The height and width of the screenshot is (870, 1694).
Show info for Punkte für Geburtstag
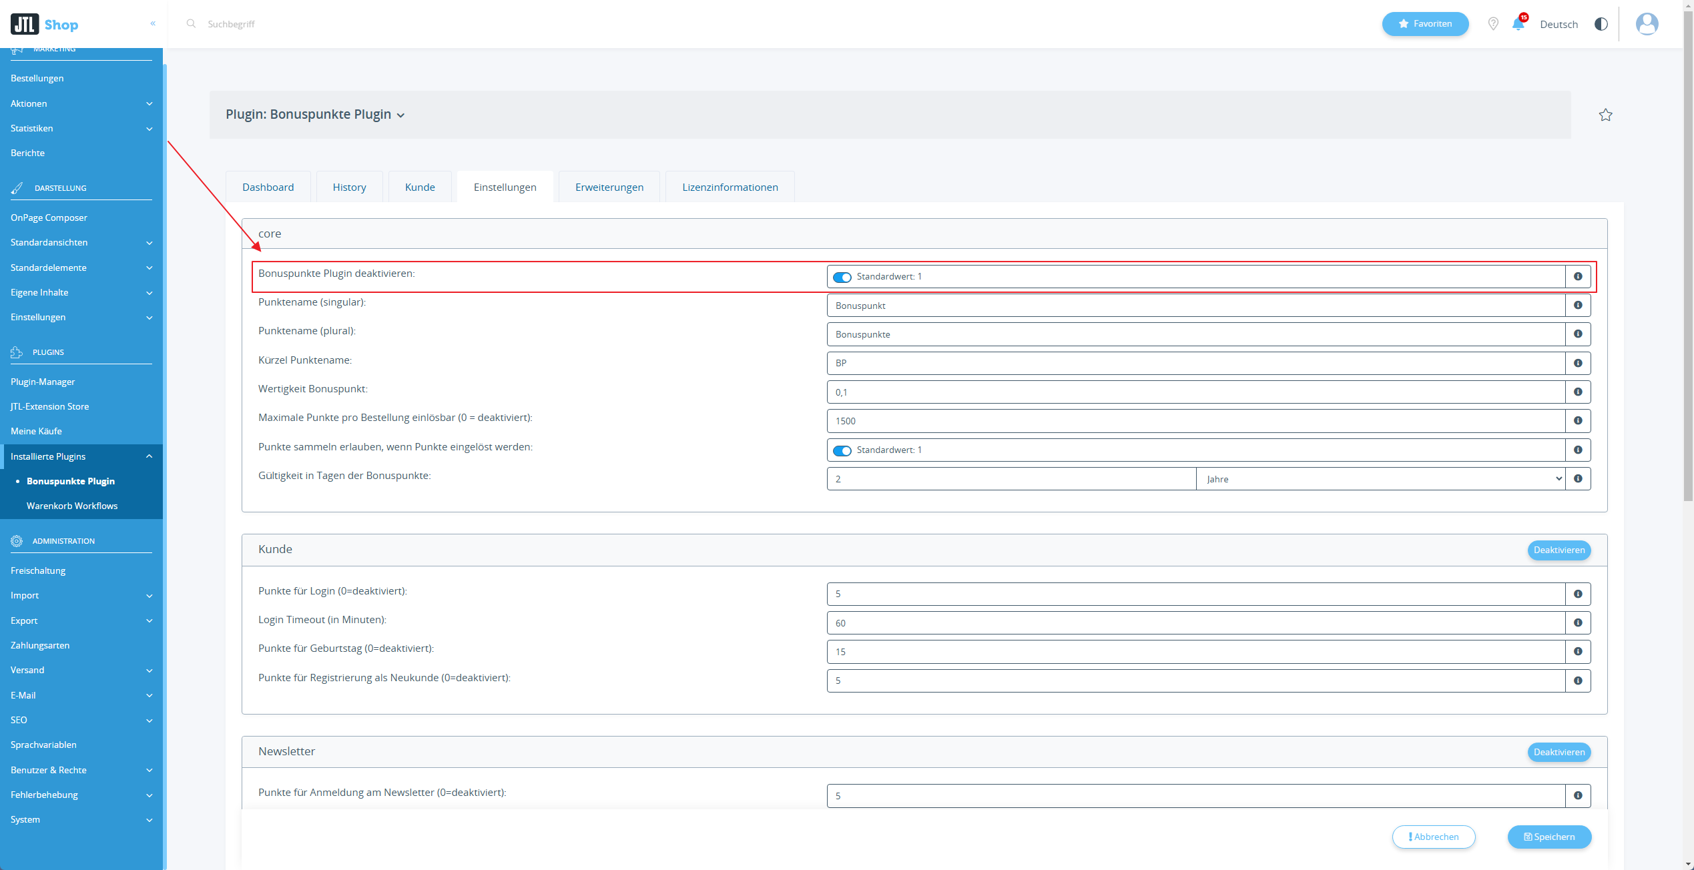1578,651
